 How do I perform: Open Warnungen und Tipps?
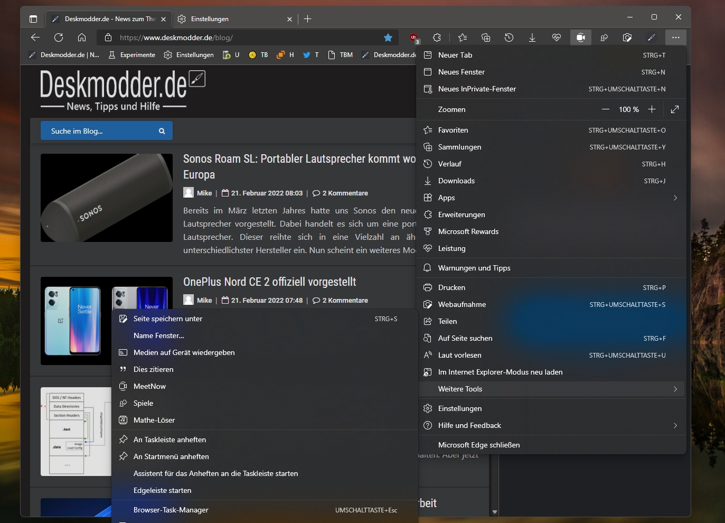551,268
